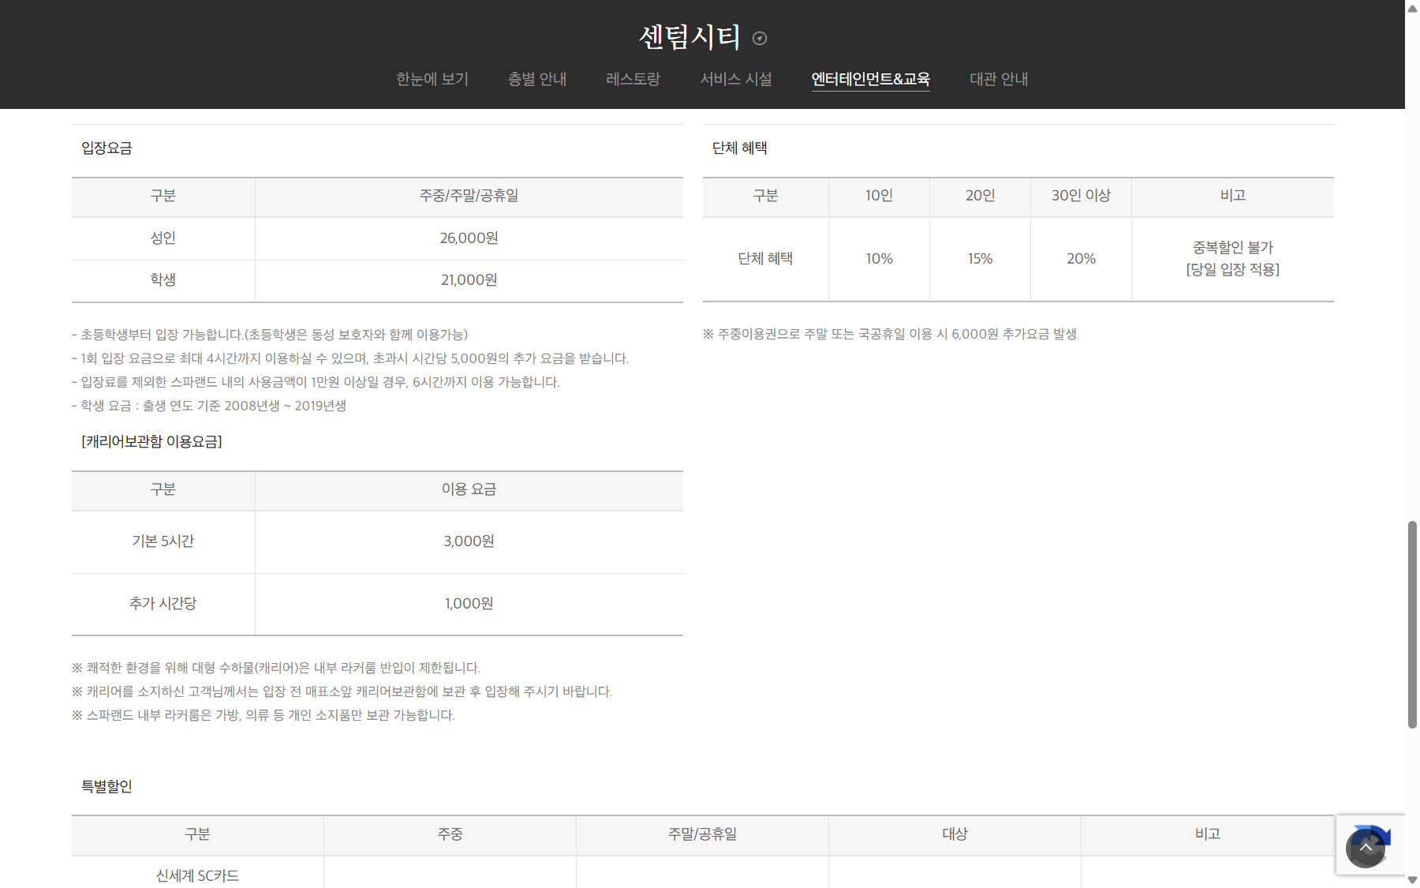Click the 성인 row label
This screenshot has width=1420, height=888.
click(x=163, y=238)
